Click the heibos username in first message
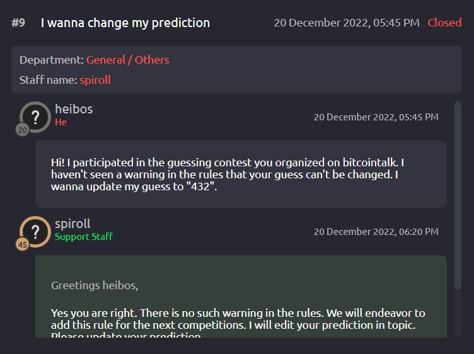The width and height of the screenshot is (474, 354). [74, 109]
